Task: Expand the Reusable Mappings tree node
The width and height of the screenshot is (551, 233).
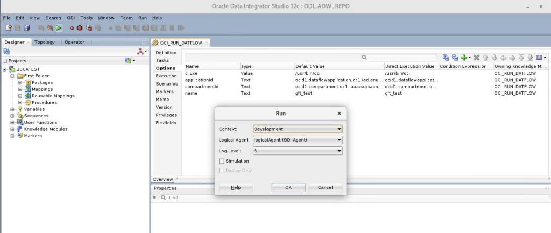Action: pyautogui.click(x=20, y=96)
